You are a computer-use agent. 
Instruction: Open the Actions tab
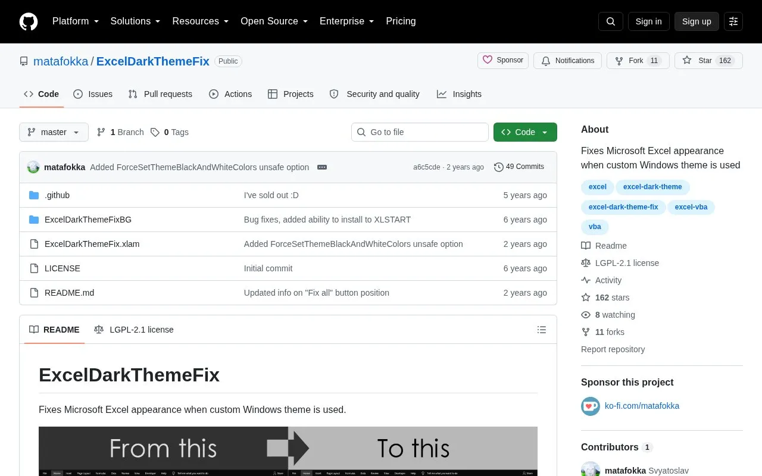point(230,94)
